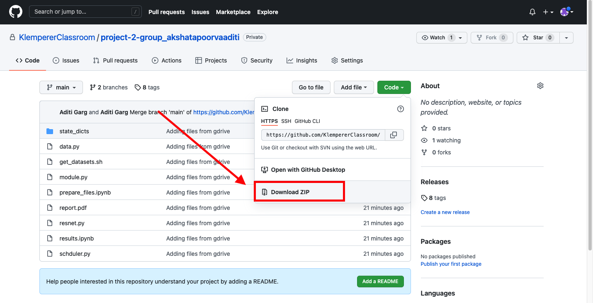
Task: Open the Projects tab
Action: (211, 60)
